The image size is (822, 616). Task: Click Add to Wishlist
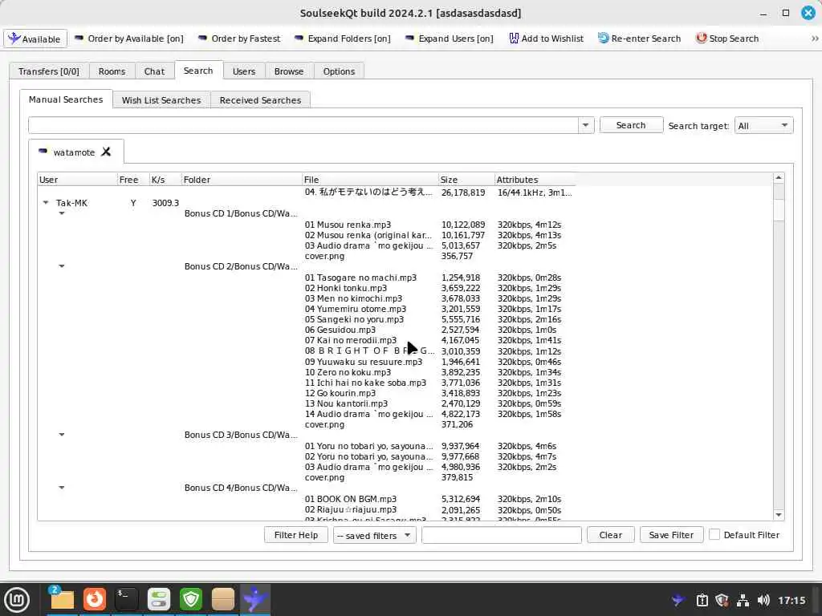[546, 38]
